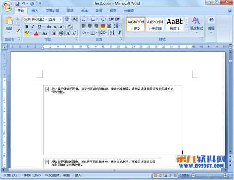Justify the paragraph text
This screenshot has height=180, width=234.
pos(102,26)
